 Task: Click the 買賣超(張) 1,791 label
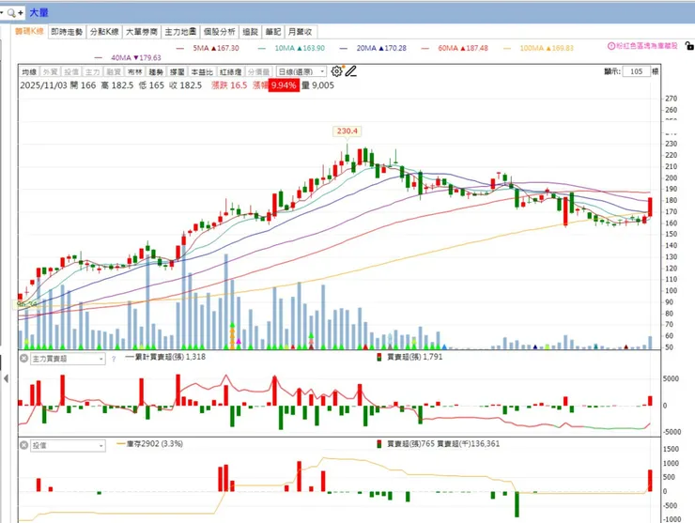pos(410,357)
